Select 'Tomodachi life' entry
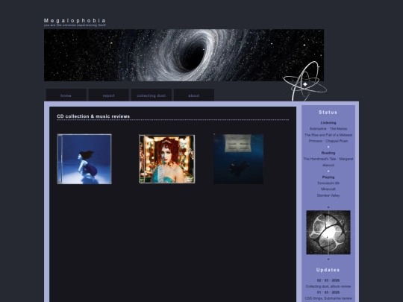403x302 pixels. coord(328,183)
